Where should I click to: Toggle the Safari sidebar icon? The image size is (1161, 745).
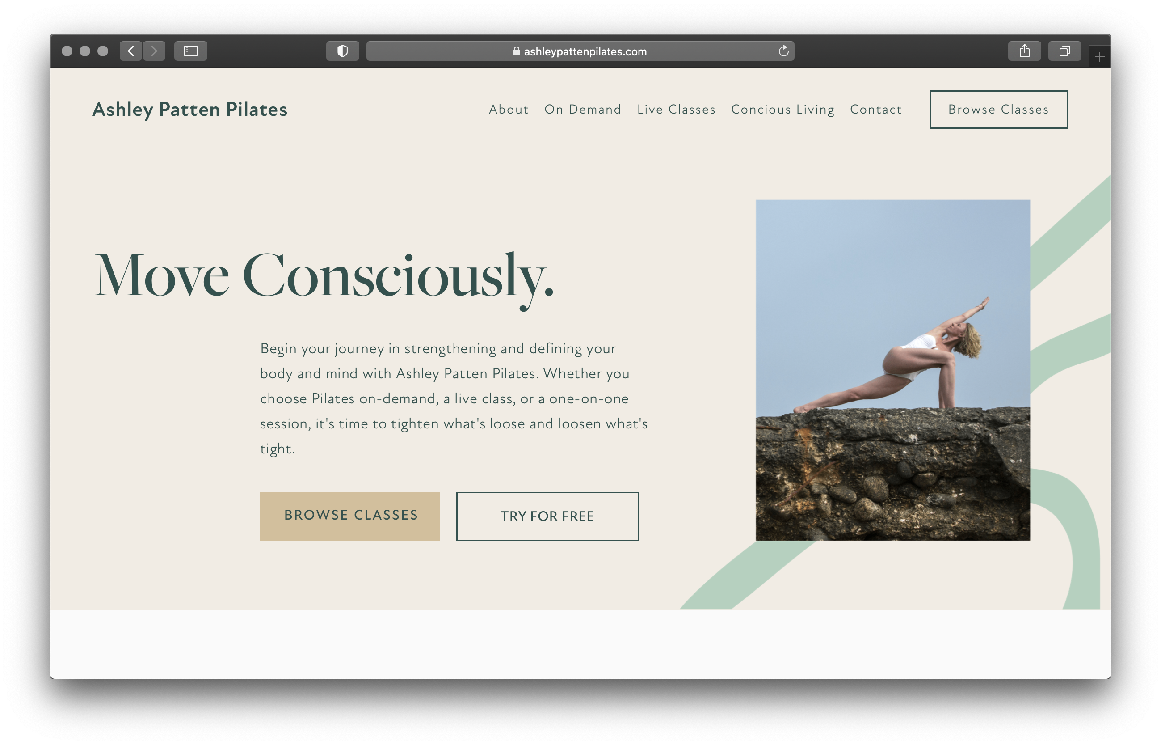coord(190,51)
